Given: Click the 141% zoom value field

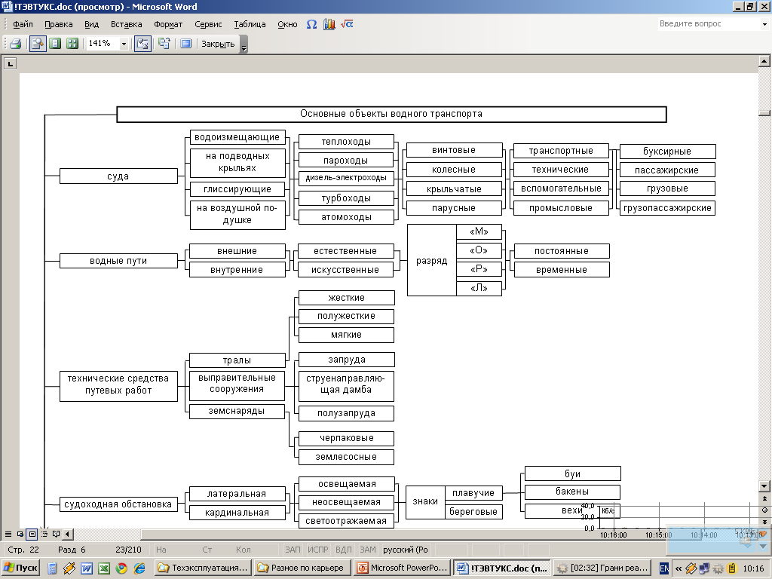Looking at the screenshot, I should 103,44.
